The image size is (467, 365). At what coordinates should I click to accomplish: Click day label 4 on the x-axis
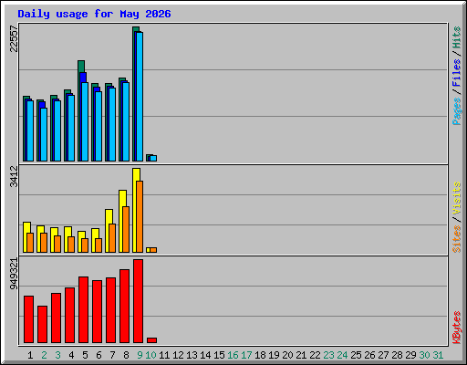click(71, 355)
